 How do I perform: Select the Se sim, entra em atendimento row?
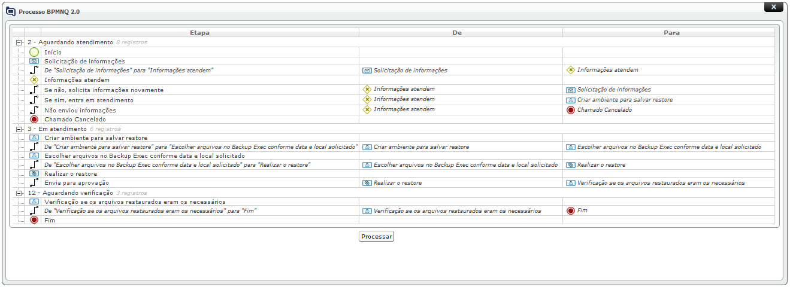89,100
